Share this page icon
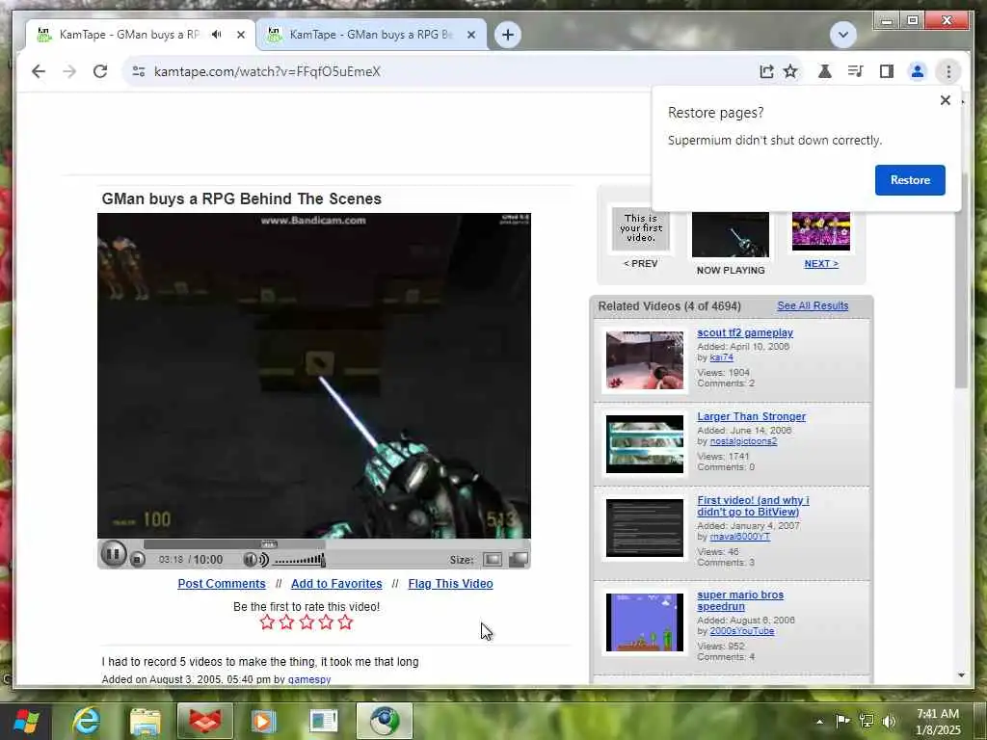Image resolution: width=987 pixels, height=740 pixels. (766, 71)
